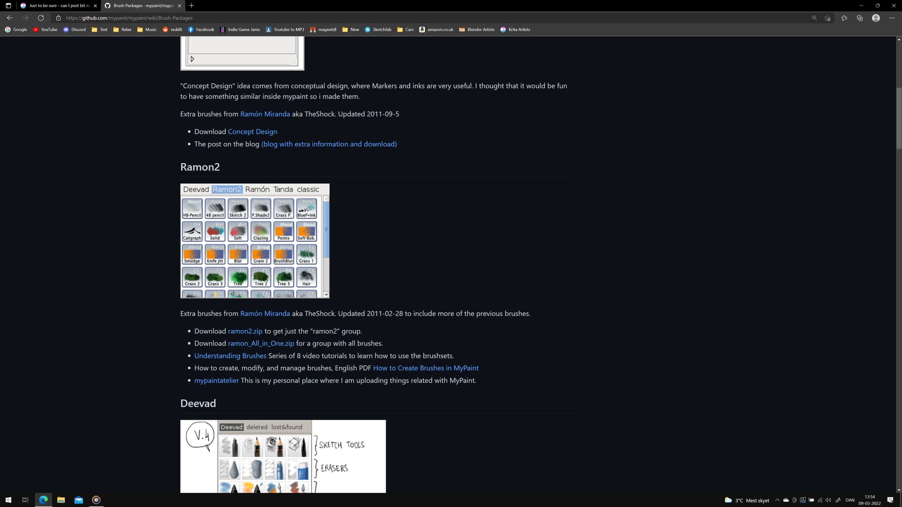Close the Brush Packages tab
The height and width of the screenshot is (507, 902).
179,6
